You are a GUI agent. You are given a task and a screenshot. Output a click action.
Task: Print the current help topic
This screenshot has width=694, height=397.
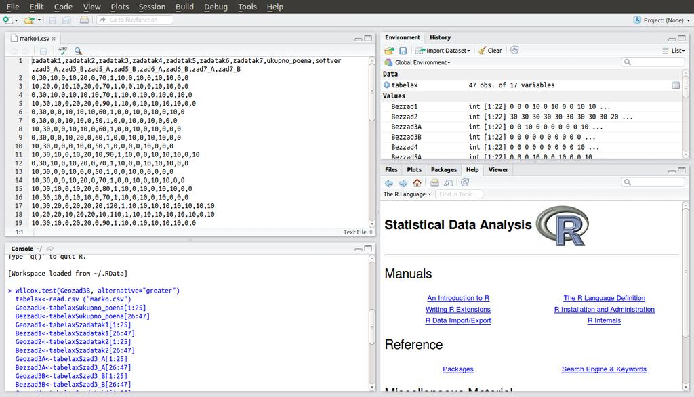pyautogui.click(x=434, y=182)
